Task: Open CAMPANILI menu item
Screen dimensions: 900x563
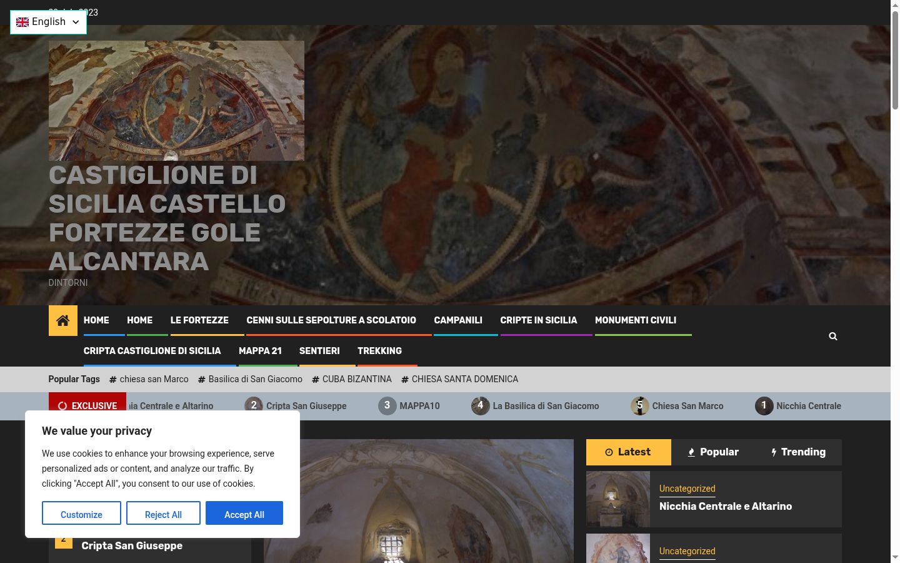Action: pos(458,320)
